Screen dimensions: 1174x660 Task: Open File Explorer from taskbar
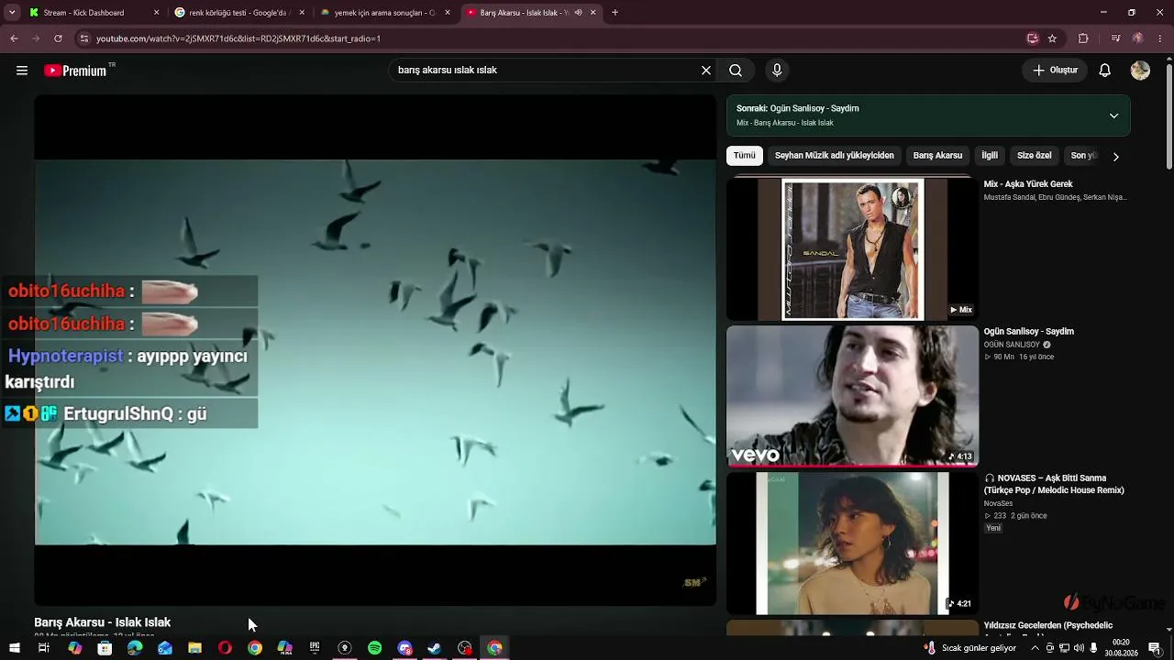[x=194, y=648]
